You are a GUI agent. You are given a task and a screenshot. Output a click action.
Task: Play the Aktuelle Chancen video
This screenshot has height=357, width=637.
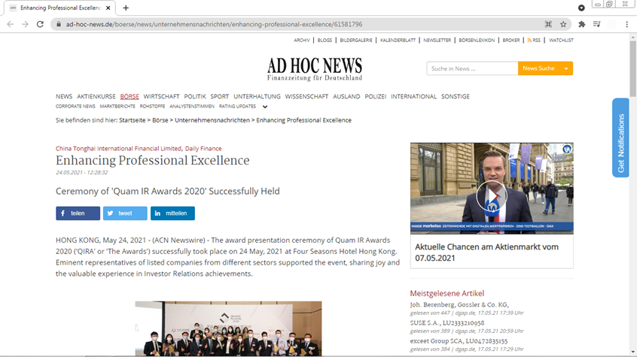tap(492, 197)
